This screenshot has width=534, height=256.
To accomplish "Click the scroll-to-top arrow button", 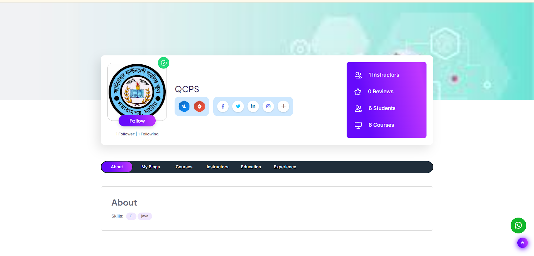I will tap(522, 243).
